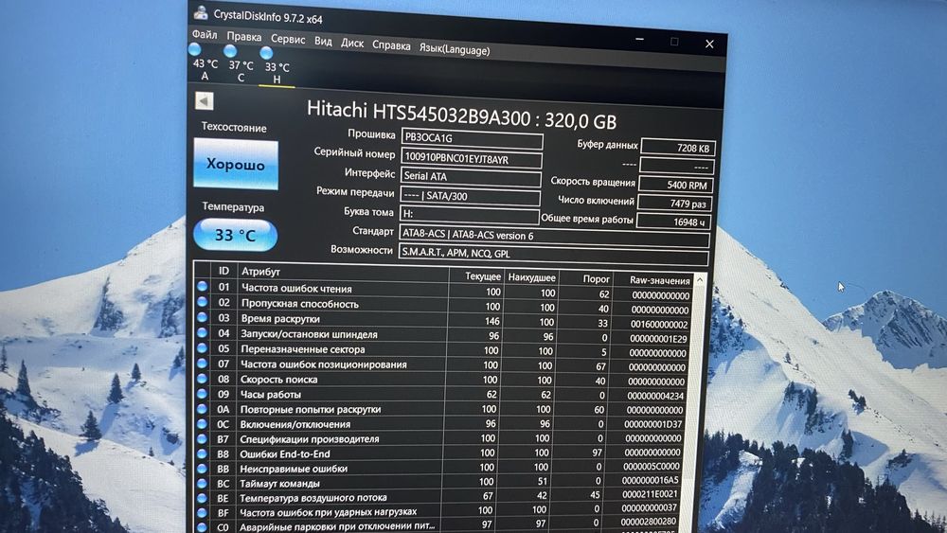
Task: Click the status dot for attribute 04
Action: tap(202, 332)
